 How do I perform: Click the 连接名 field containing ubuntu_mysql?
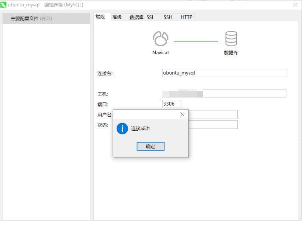(224, 73)
